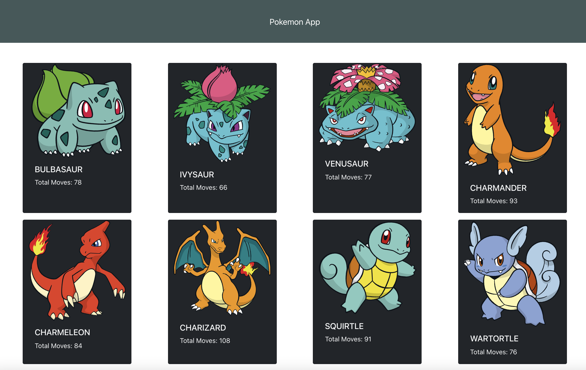Select the WARTORTLE name label
586x370 pixels.
(x=494, y=339)
